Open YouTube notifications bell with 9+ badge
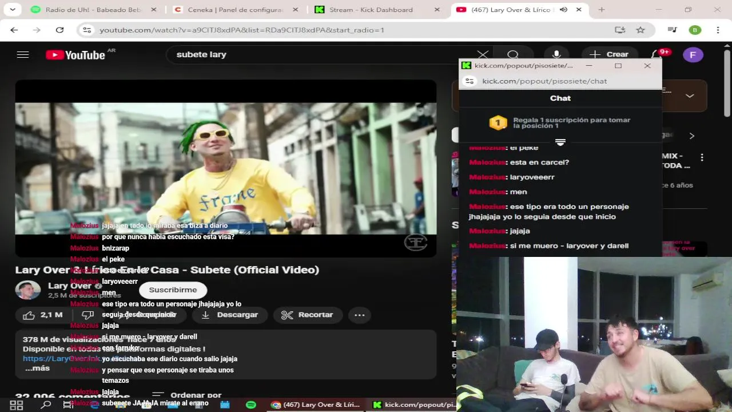The width and height of the screenshot is (732, 412). pos(657,55)
